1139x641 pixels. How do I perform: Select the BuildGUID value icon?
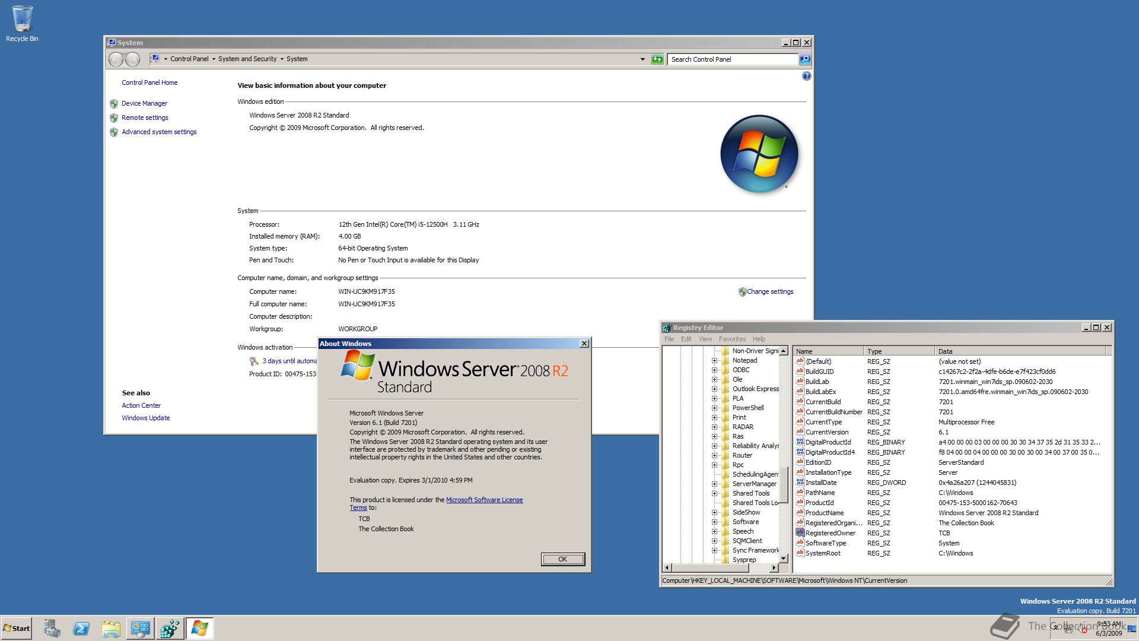click(x=800, y=371)
